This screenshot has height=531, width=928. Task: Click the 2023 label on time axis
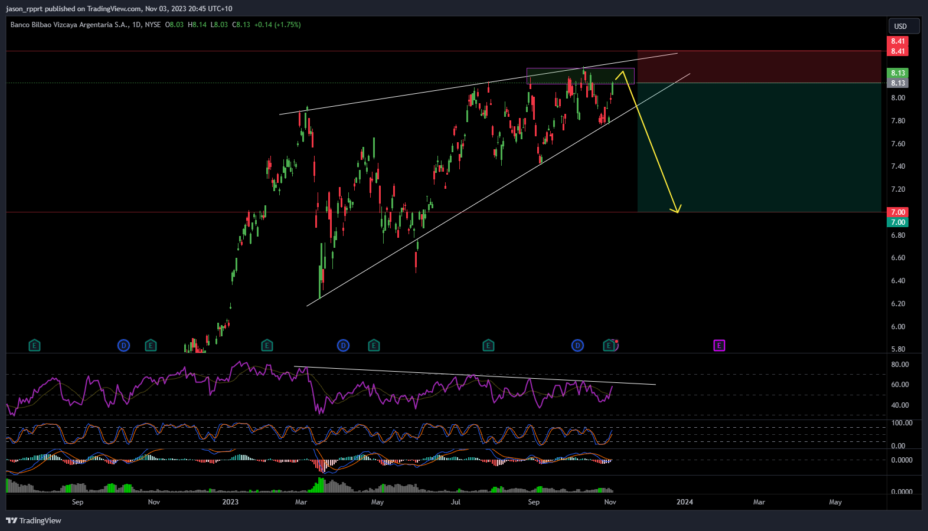[230, 502]
